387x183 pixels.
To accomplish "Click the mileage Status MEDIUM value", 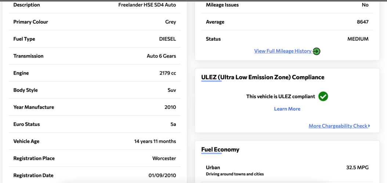I will coord(358,39).
